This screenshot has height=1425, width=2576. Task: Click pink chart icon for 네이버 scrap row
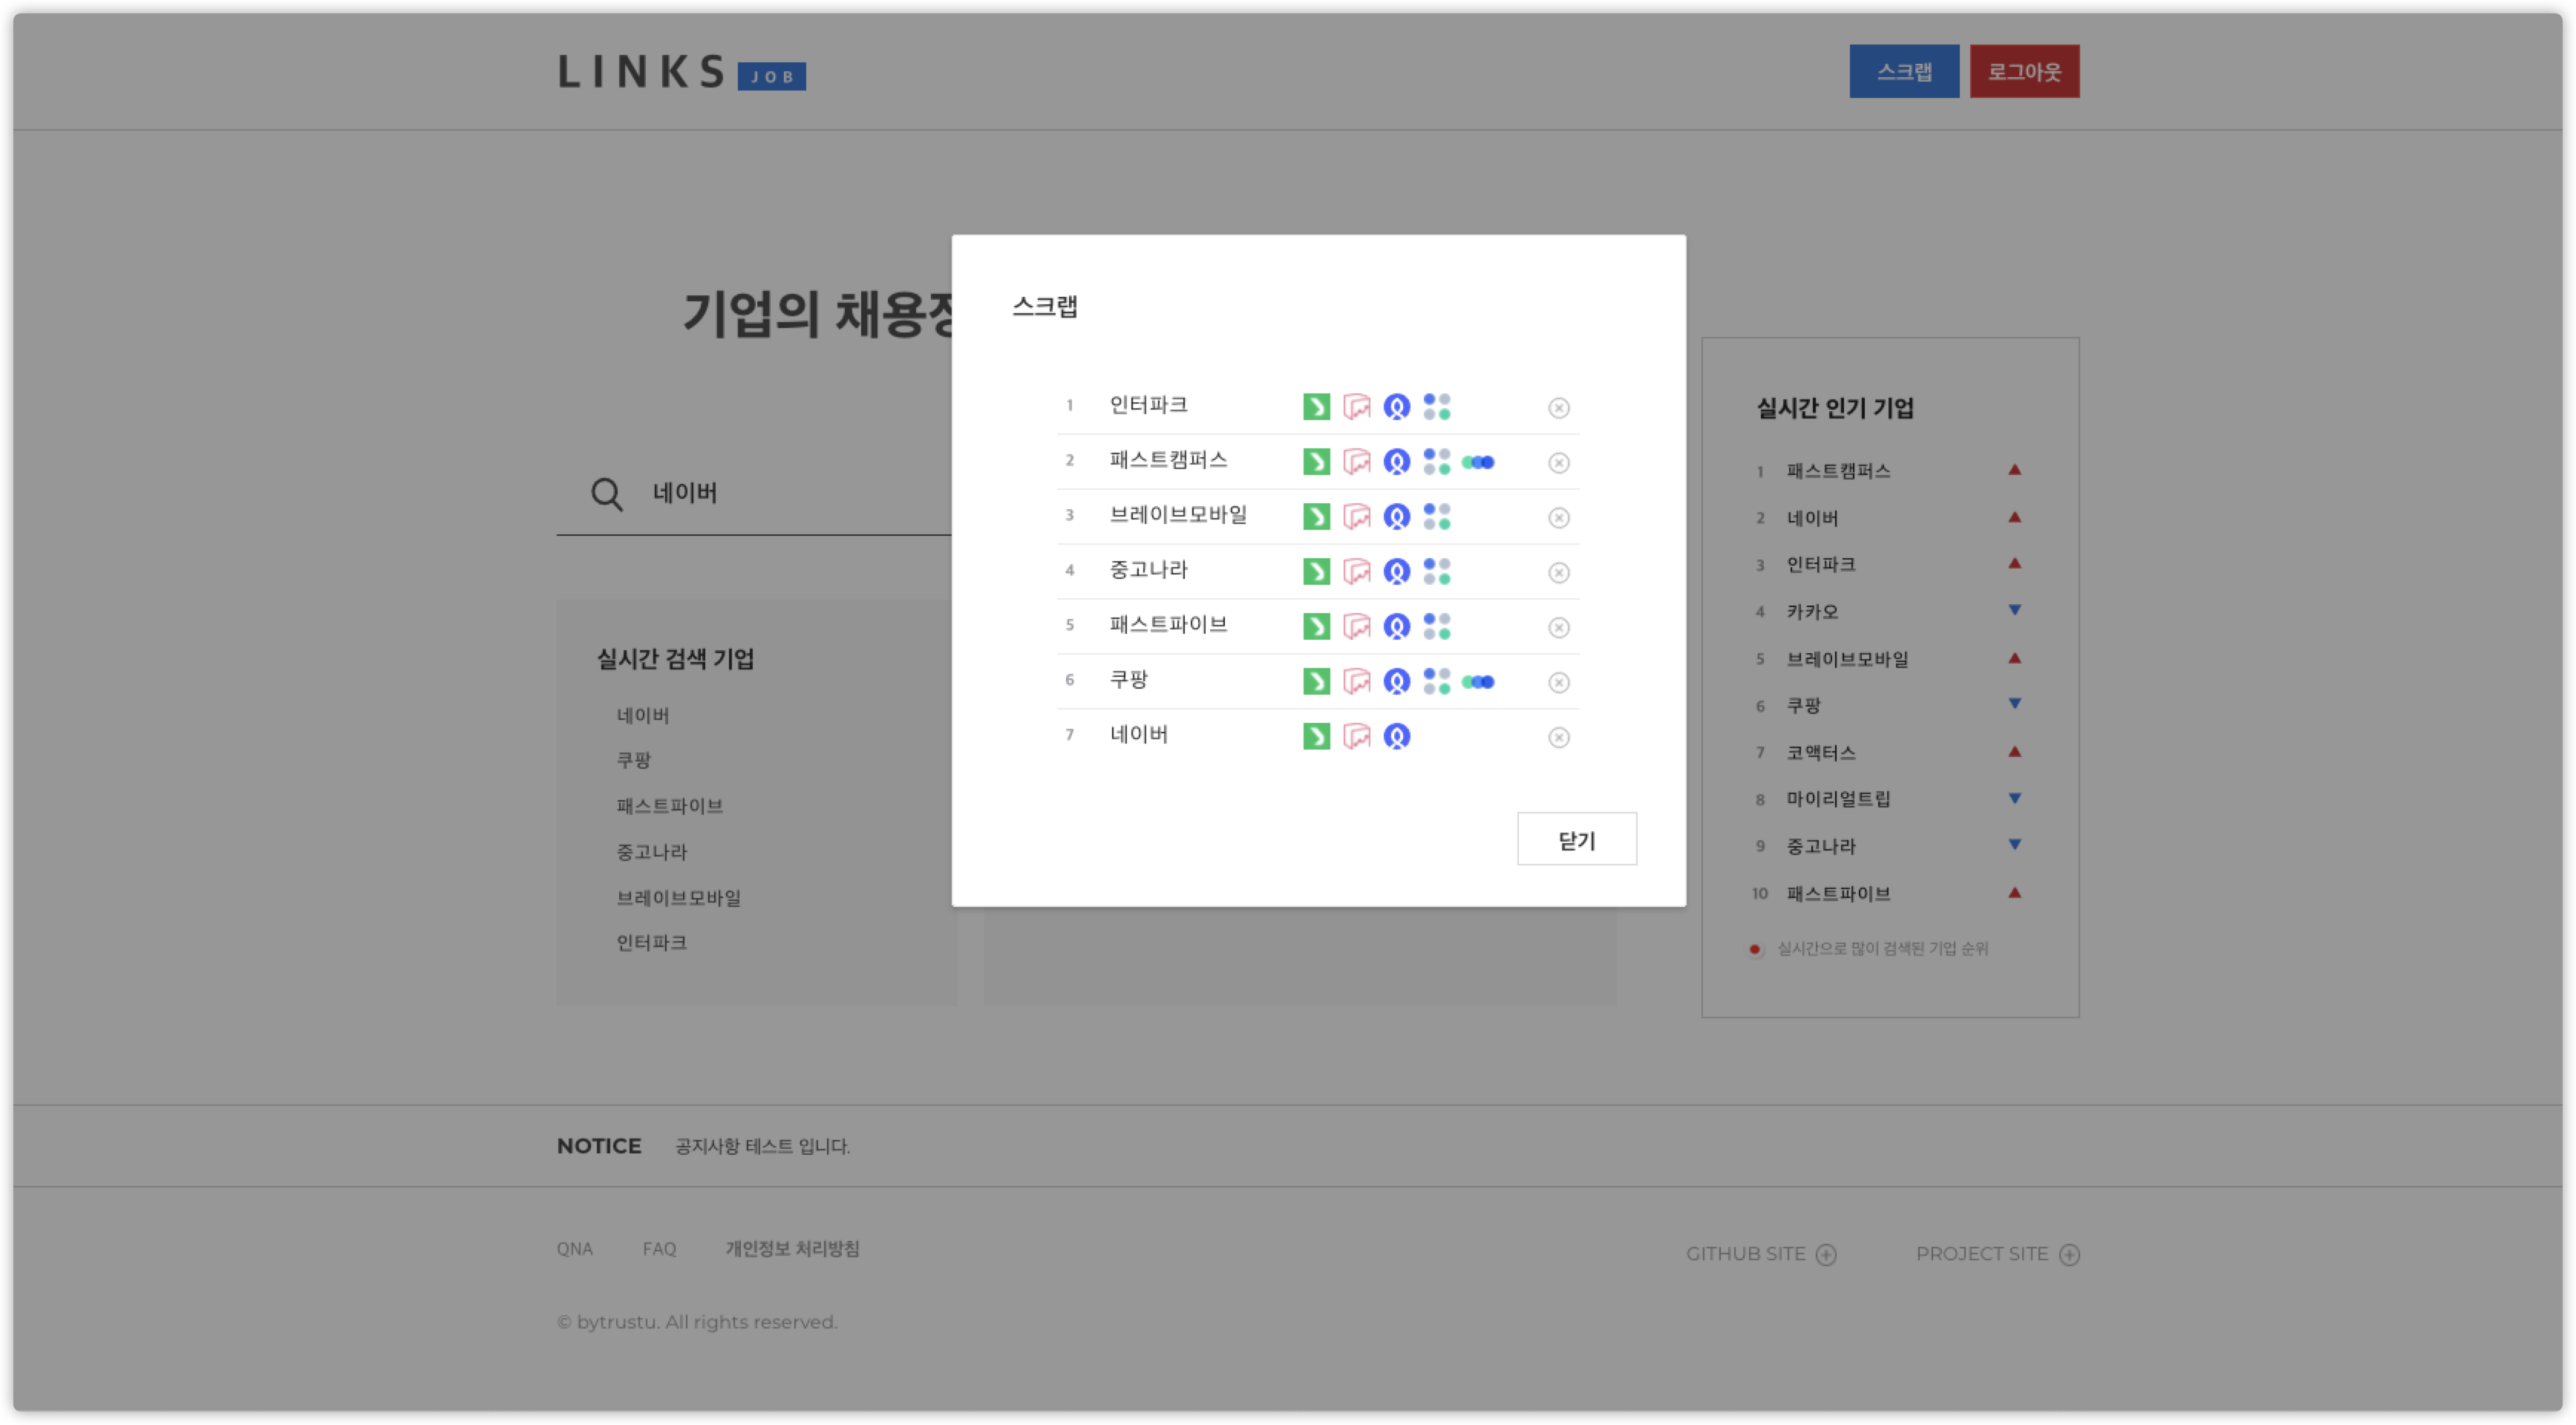[1356, 737]
